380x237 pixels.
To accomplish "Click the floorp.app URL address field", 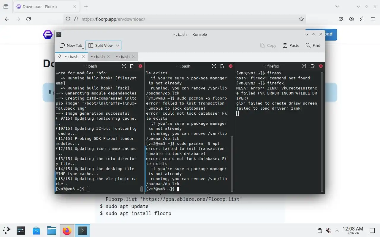I will tap(184, 19).
